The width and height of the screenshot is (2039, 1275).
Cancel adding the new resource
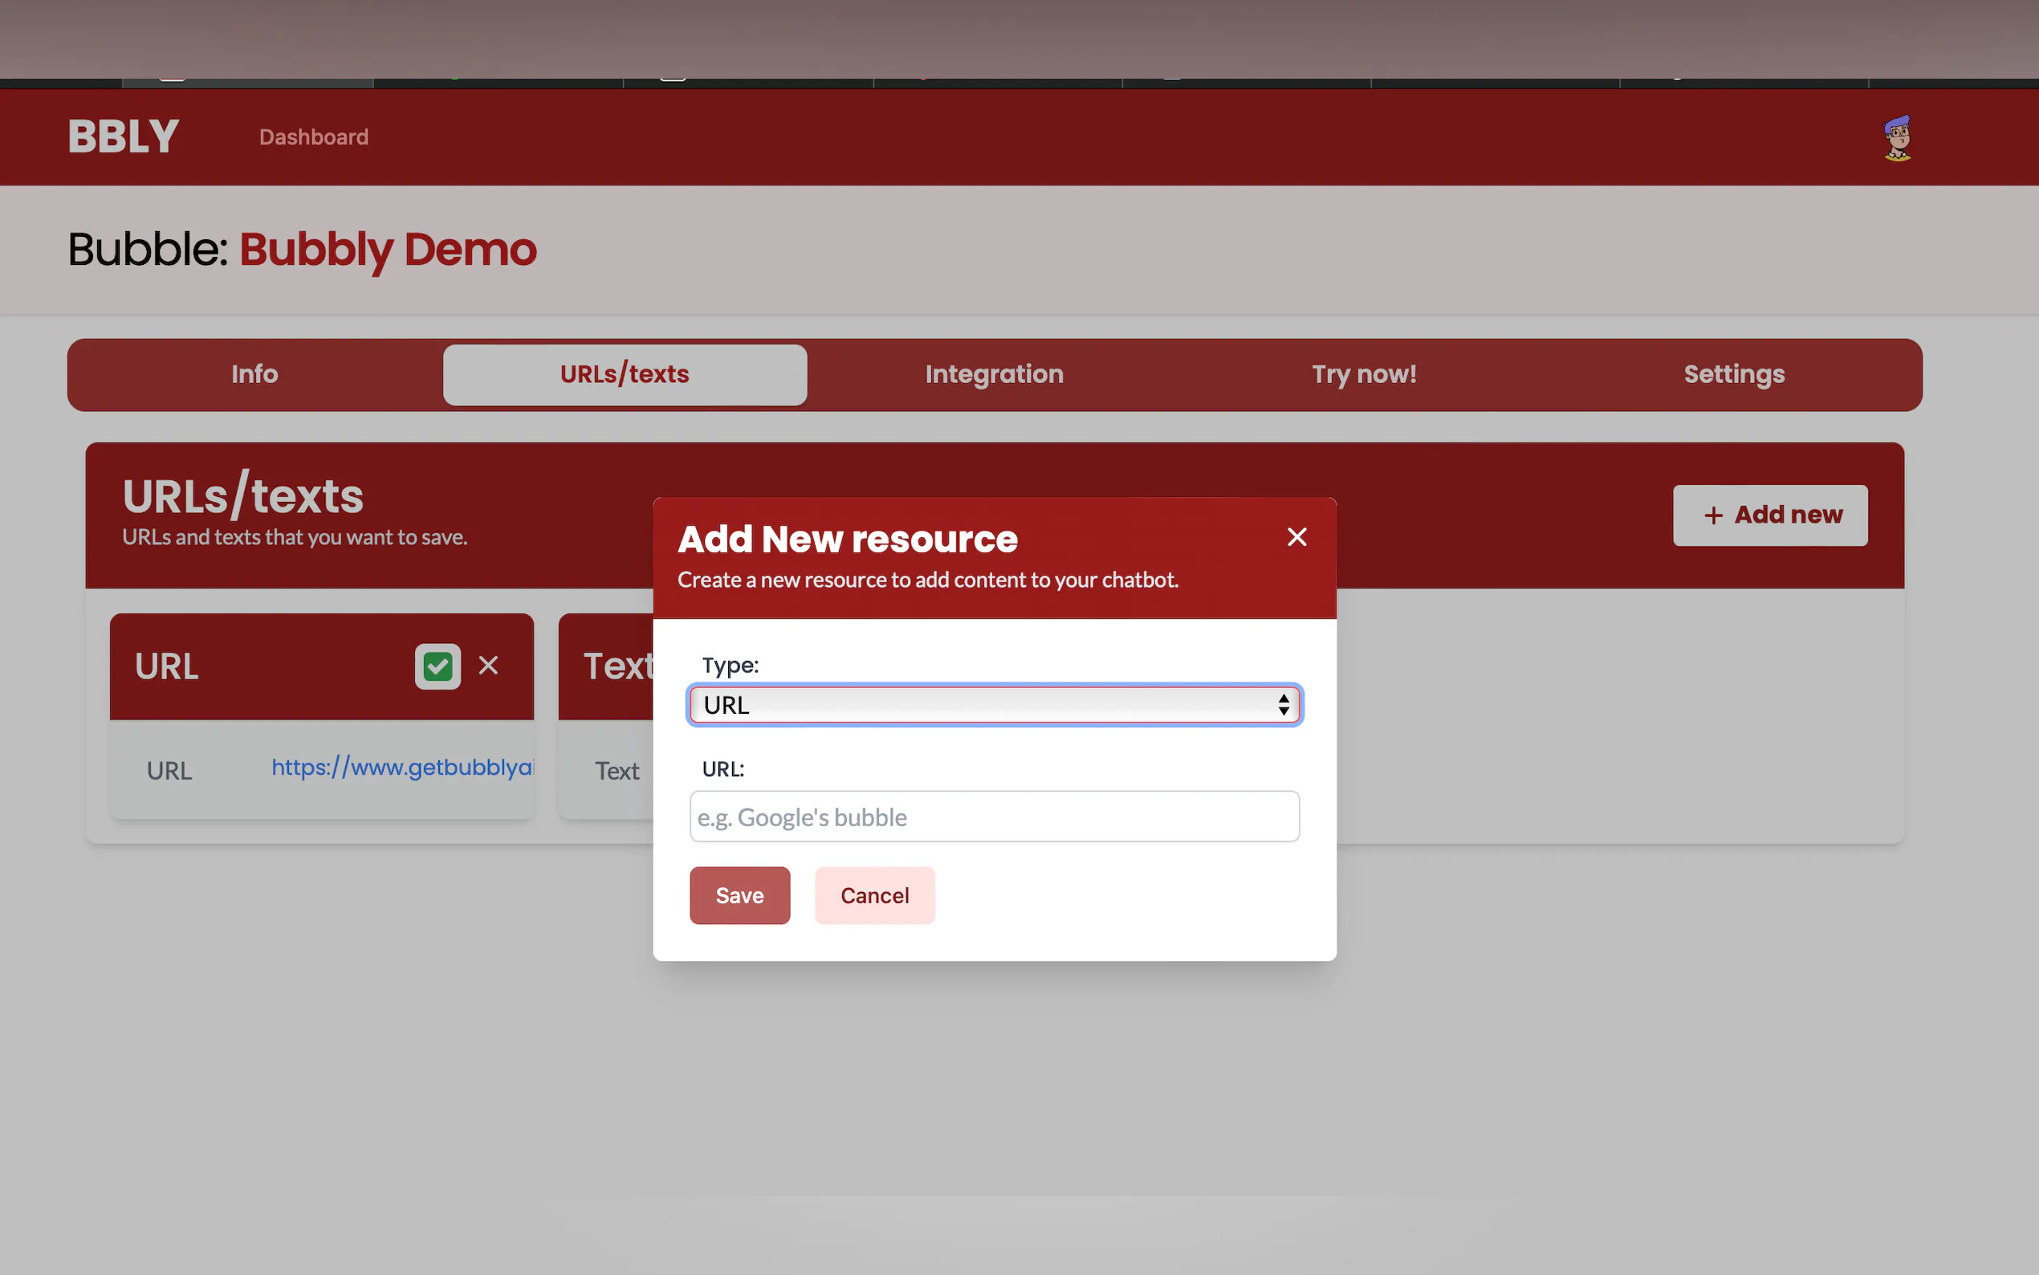click(874, 895)
